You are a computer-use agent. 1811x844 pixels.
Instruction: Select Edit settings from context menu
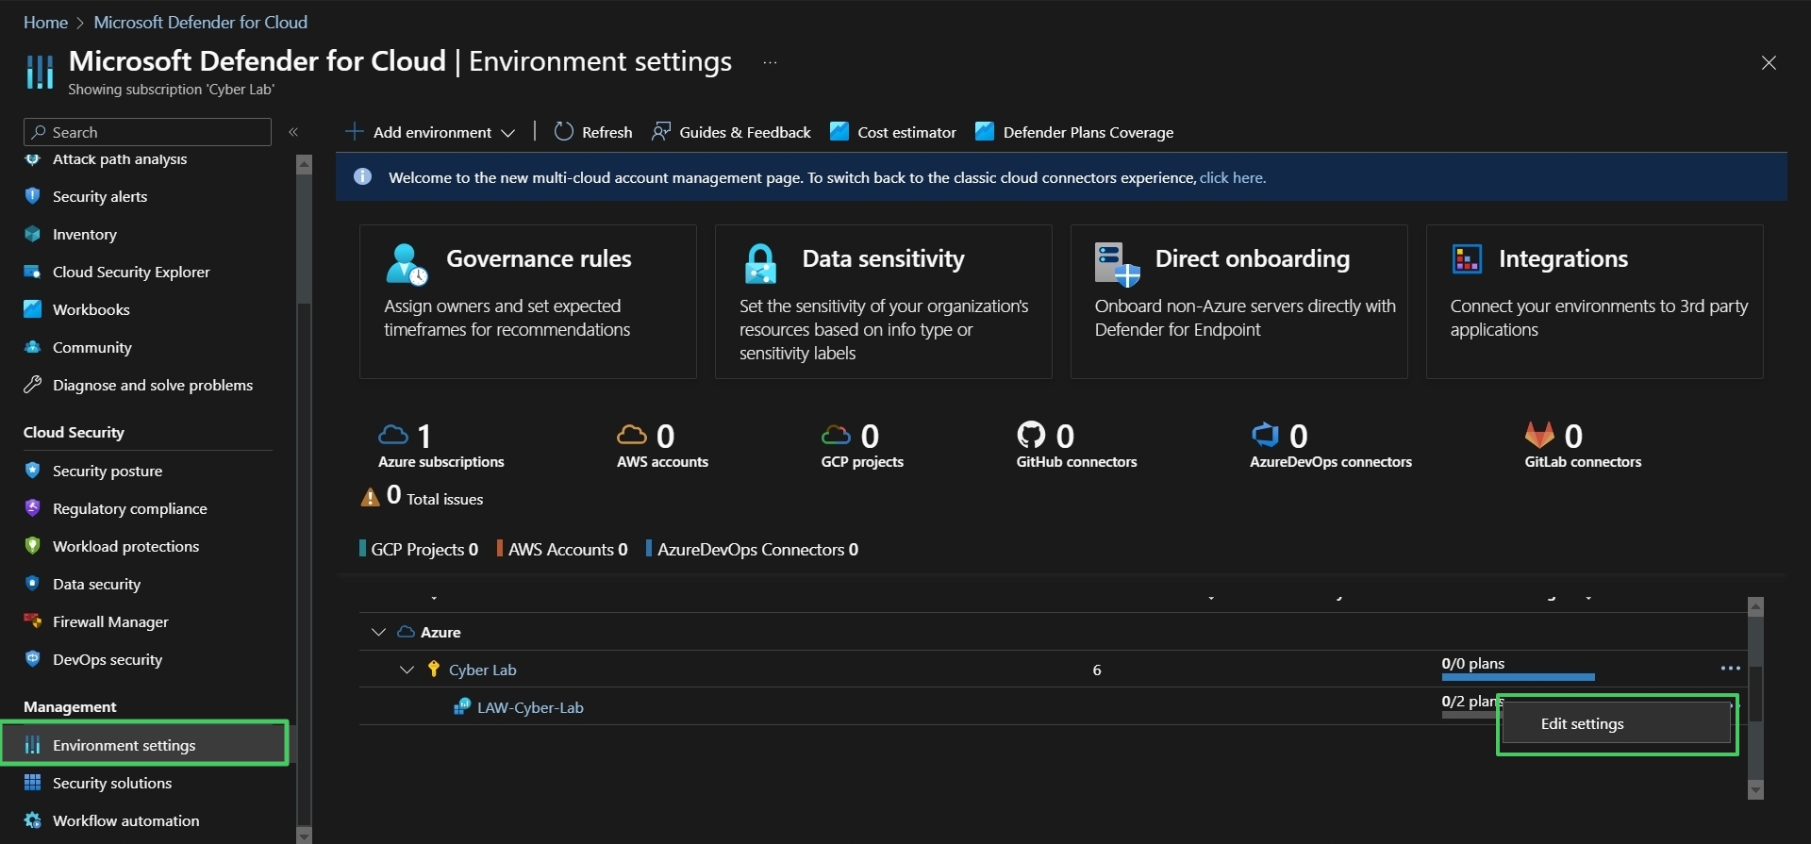point(1617,724)
